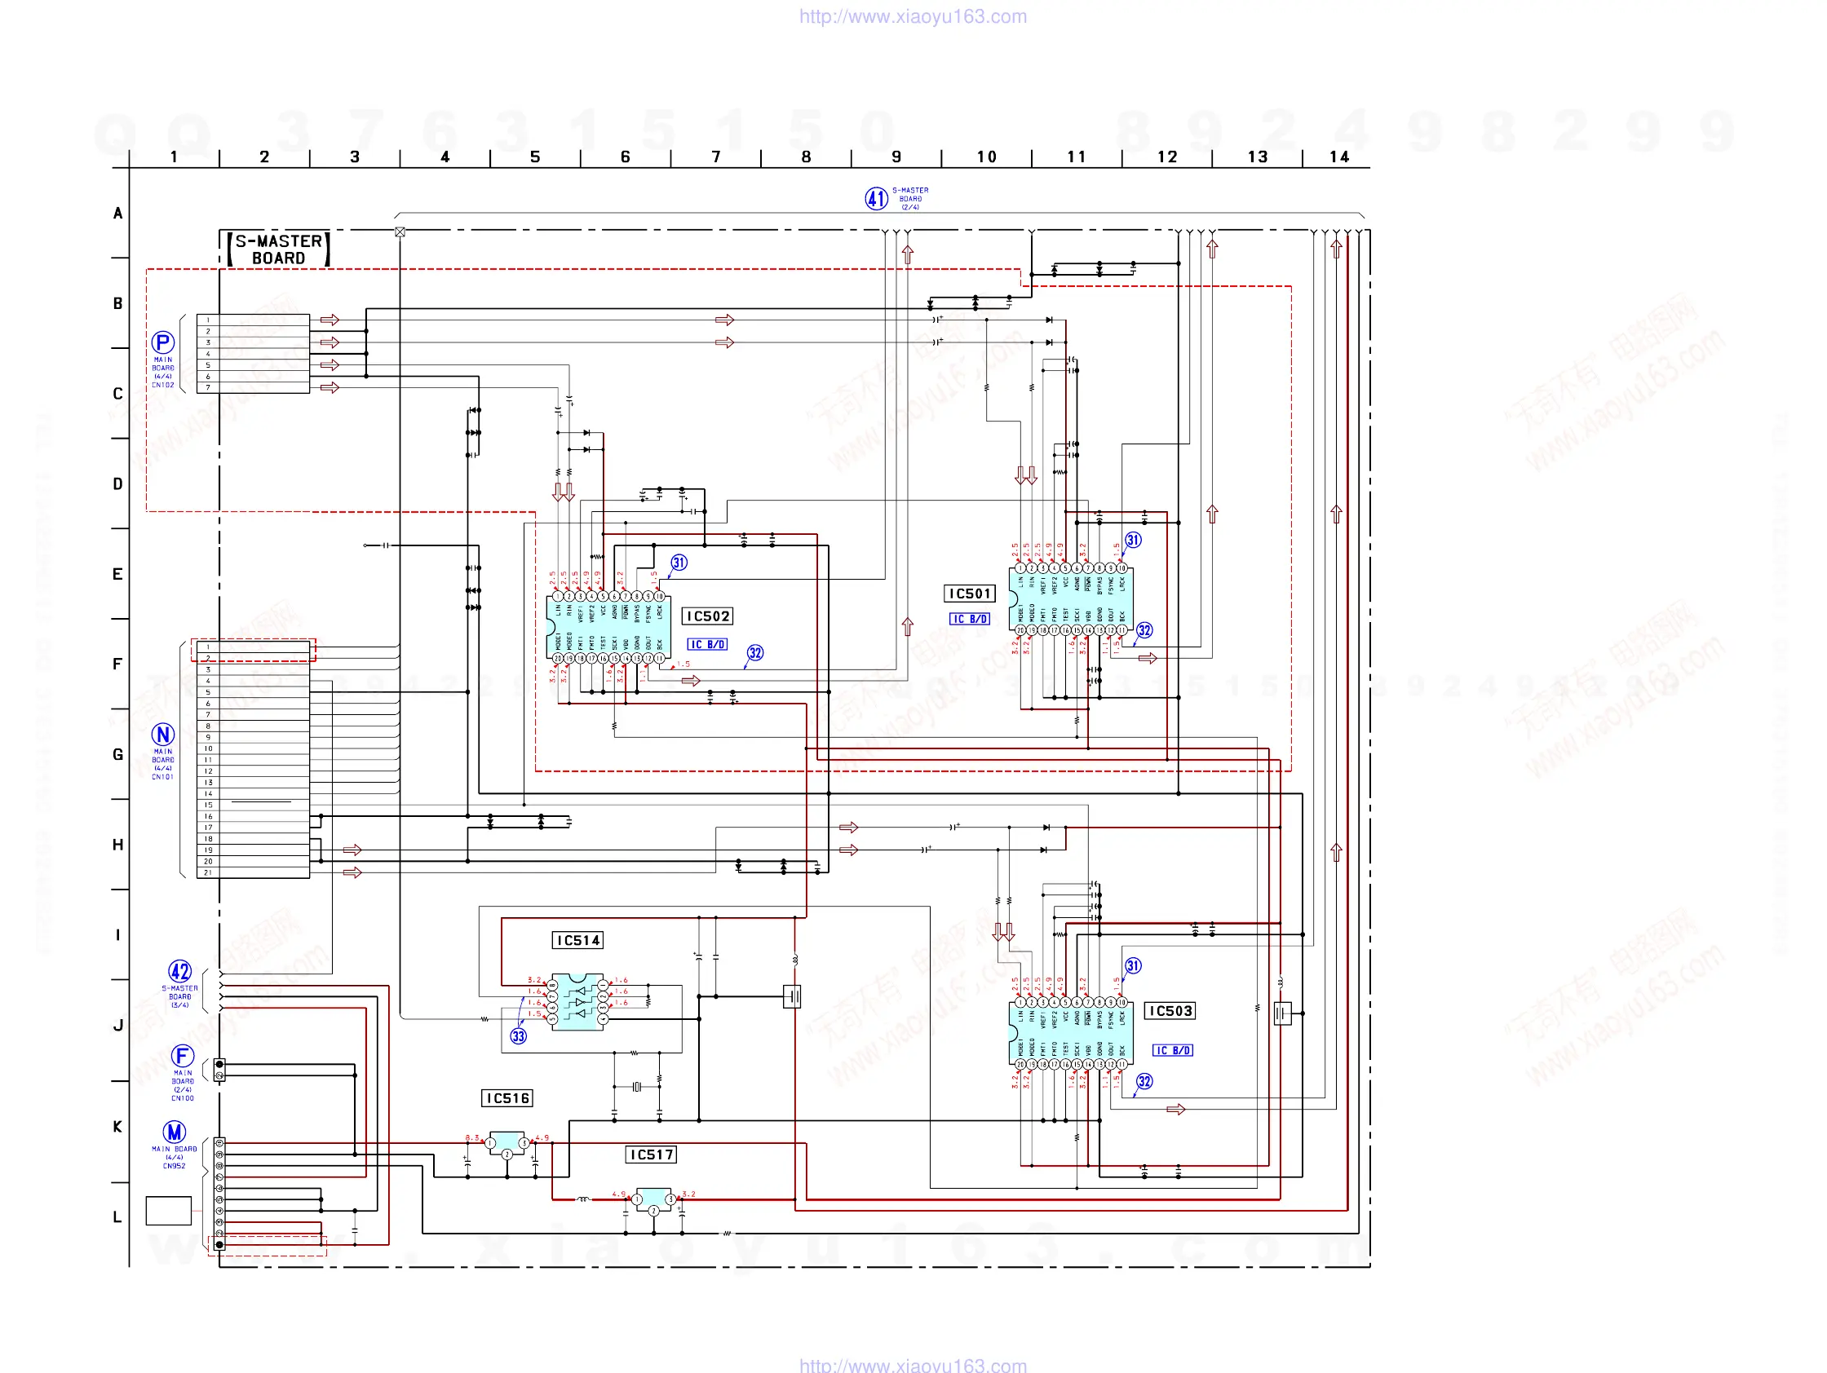Click the xiaoyu163.com link at bottom
Screen dimensions: 1827x1373
pos(913,1365)
